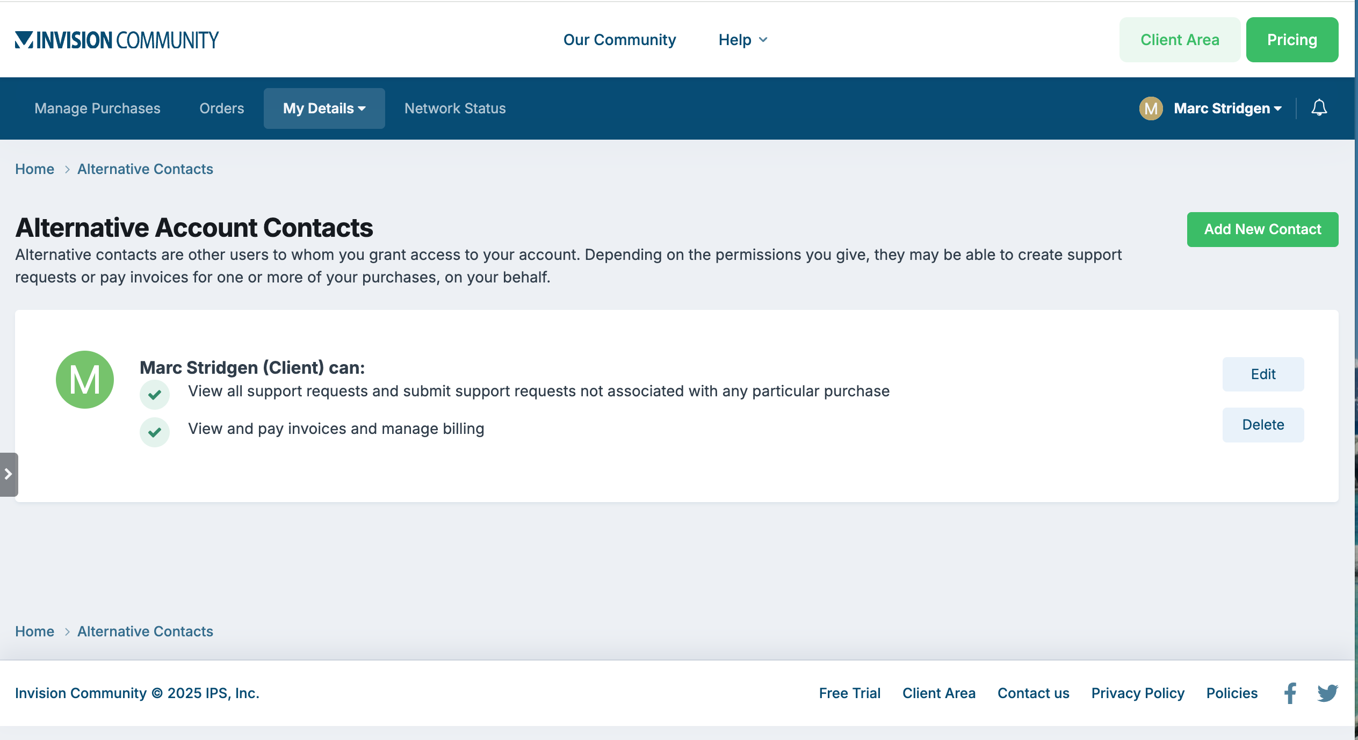Open the Client Area footer link

coord(938,693)
